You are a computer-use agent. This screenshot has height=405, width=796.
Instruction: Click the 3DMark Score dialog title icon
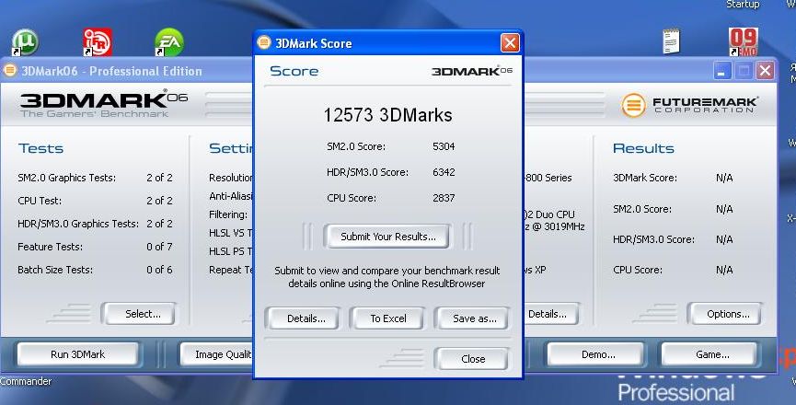click(265, 43)
